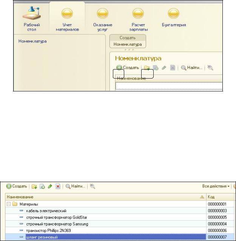The image size is (236, 241).
Task: Click item icon beside транзистор Phillips 2N369
Action: point(22,230)
